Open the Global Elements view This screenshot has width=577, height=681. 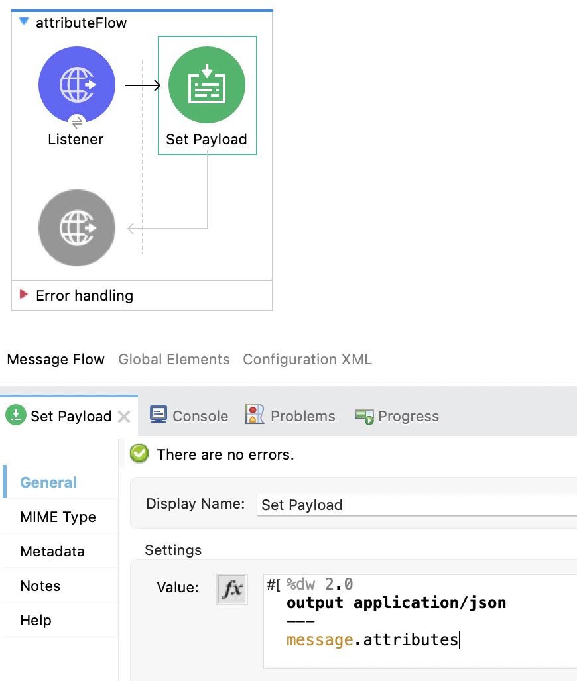(174, 359)
